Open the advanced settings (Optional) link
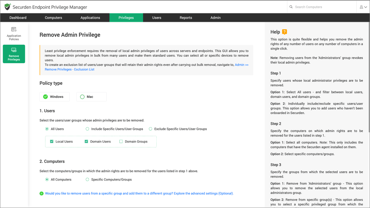This screenshot has height=208, width=370. click(139, 194)
